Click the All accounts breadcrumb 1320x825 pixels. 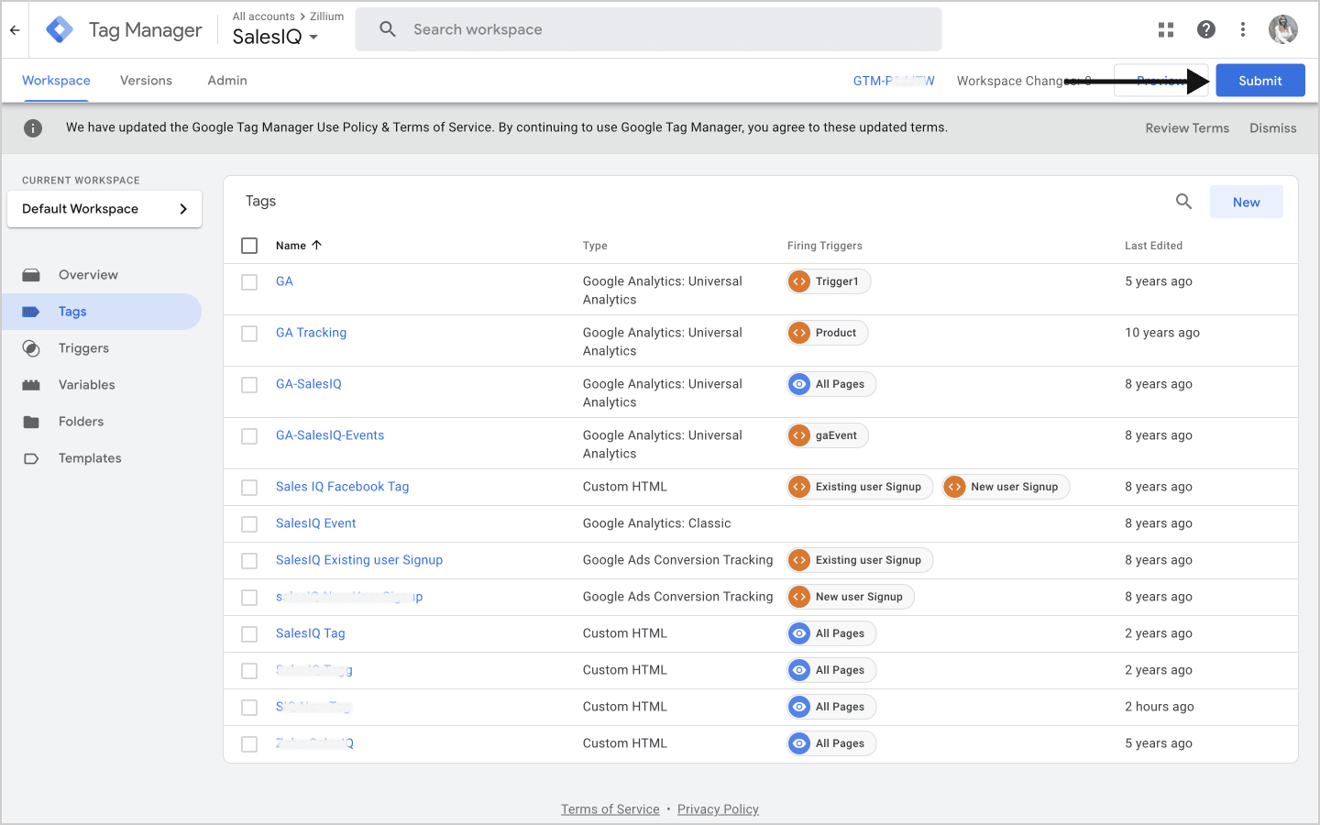[263, 16]
